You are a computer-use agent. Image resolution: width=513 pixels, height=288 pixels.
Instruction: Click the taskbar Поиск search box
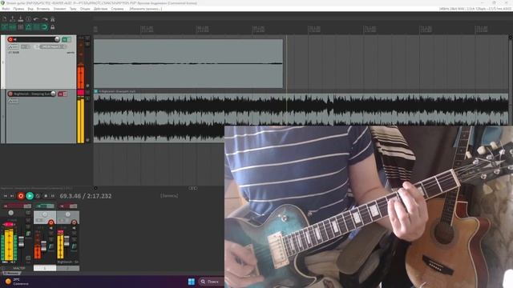[211, 282]
